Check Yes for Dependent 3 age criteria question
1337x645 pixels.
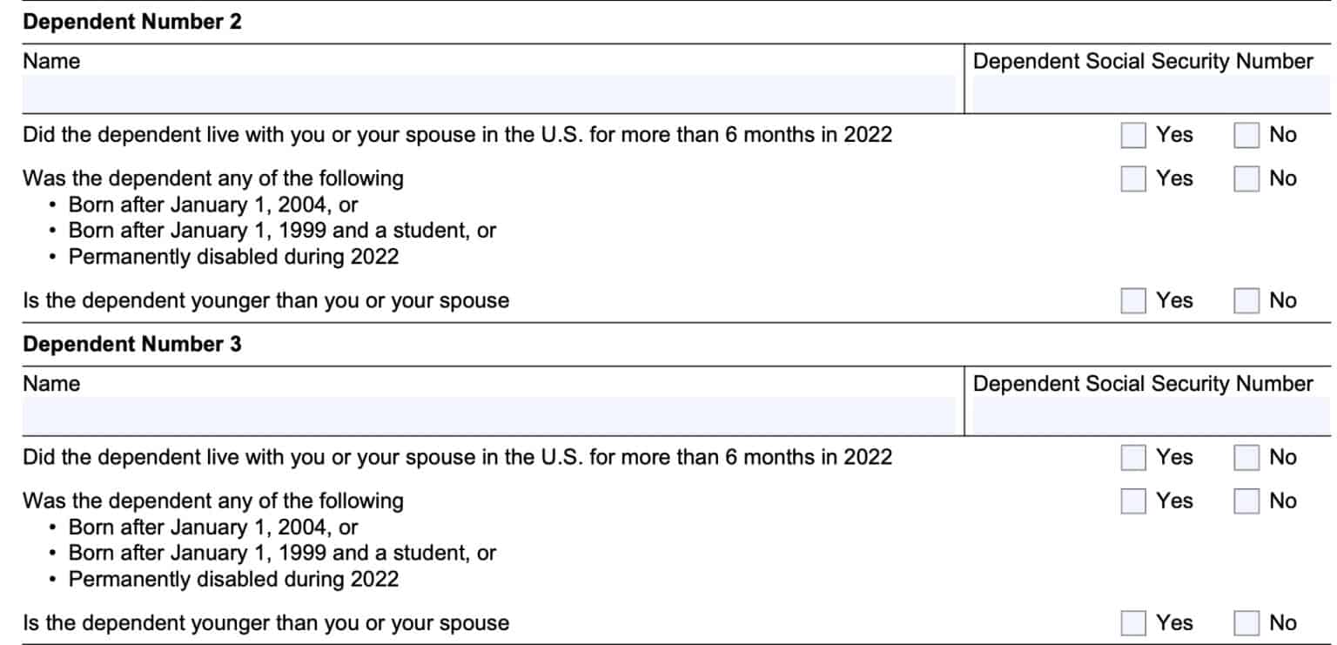(1132, 501)
